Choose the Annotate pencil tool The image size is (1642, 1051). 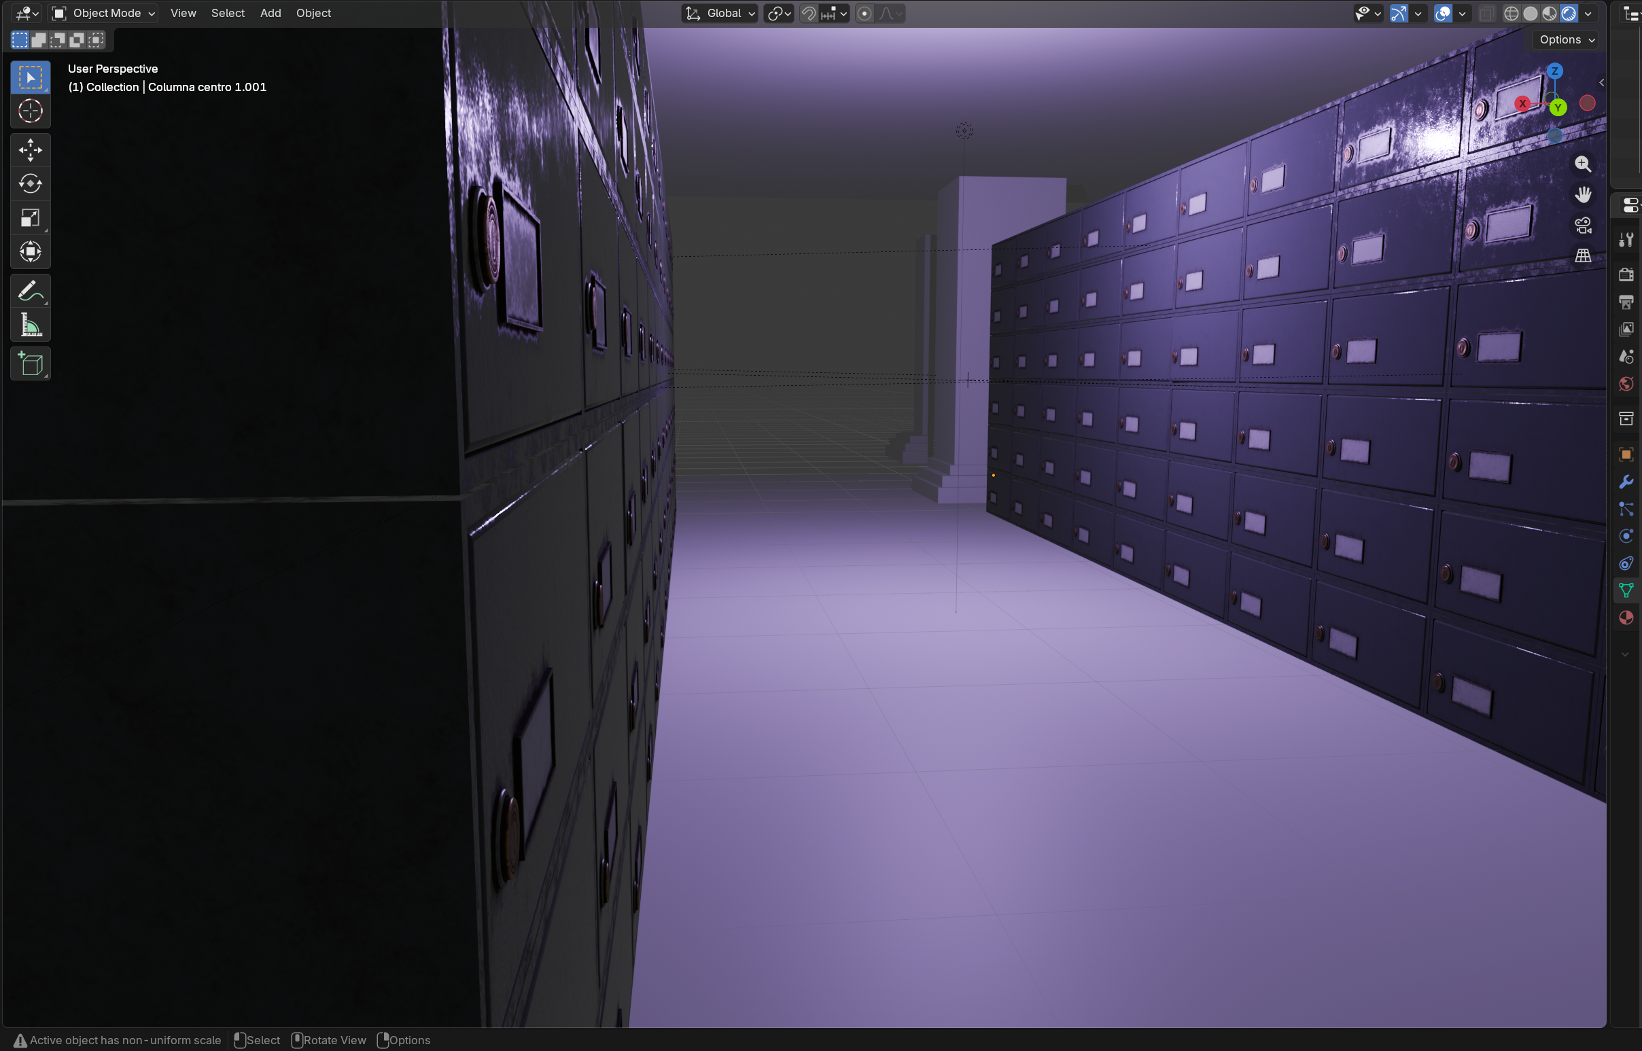[30, 291]
